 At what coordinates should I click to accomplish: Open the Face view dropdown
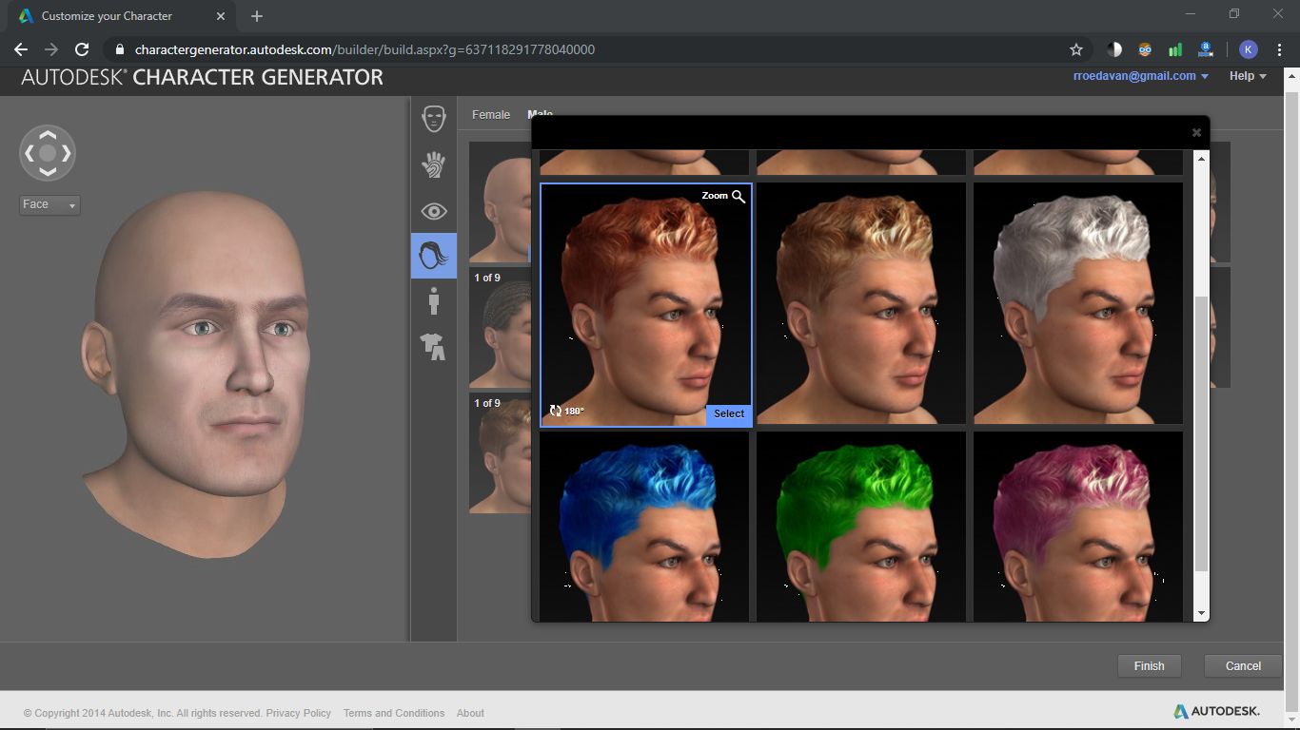point(49,204)
